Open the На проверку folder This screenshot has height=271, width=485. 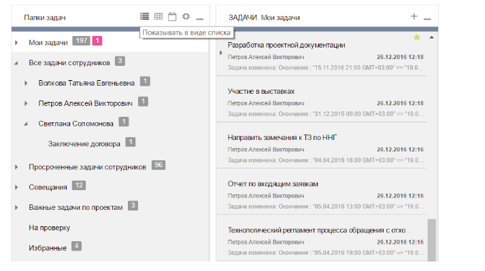[50, 228]
